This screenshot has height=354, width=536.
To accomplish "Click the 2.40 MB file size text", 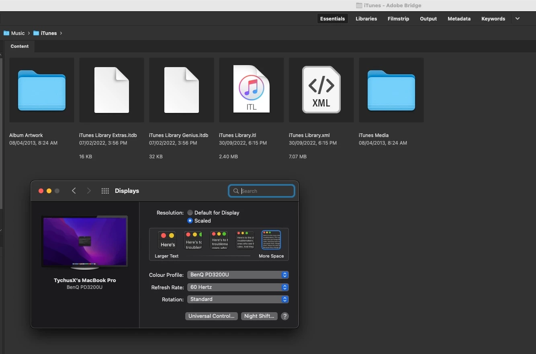I will [x=228, y=157].
